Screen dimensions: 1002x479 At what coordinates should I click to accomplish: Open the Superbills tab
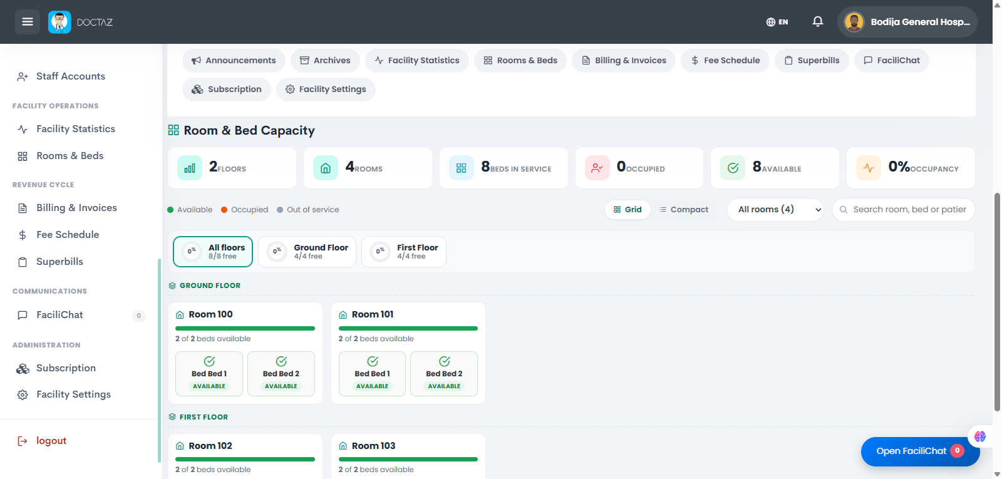812,61
